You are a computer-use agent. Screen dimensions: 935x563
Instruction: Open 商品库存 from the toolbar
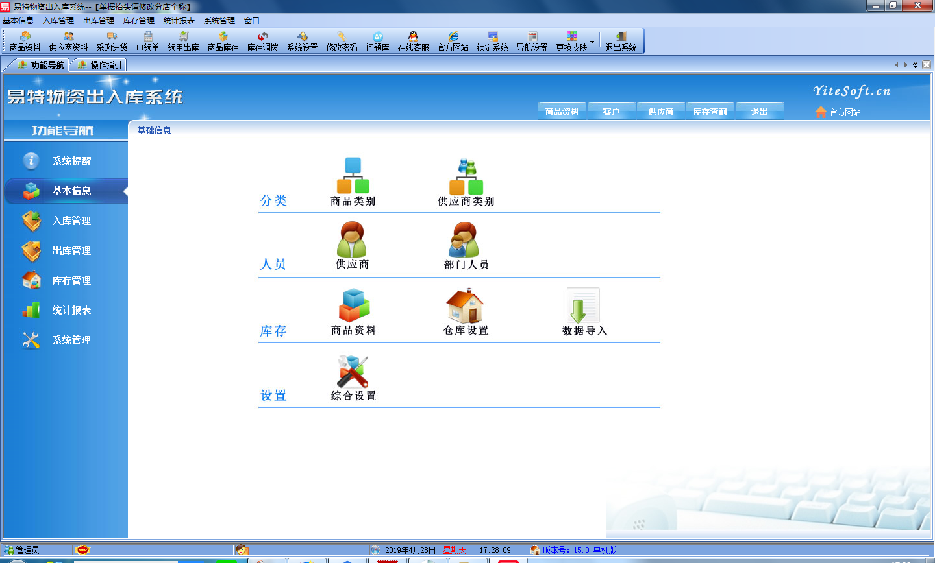pos(223,42)
